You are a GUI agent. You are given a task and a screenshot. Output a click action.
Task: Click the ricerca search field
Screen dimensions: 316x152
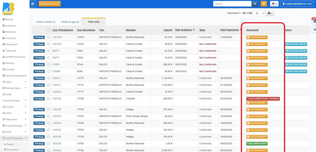pos(232,4)
